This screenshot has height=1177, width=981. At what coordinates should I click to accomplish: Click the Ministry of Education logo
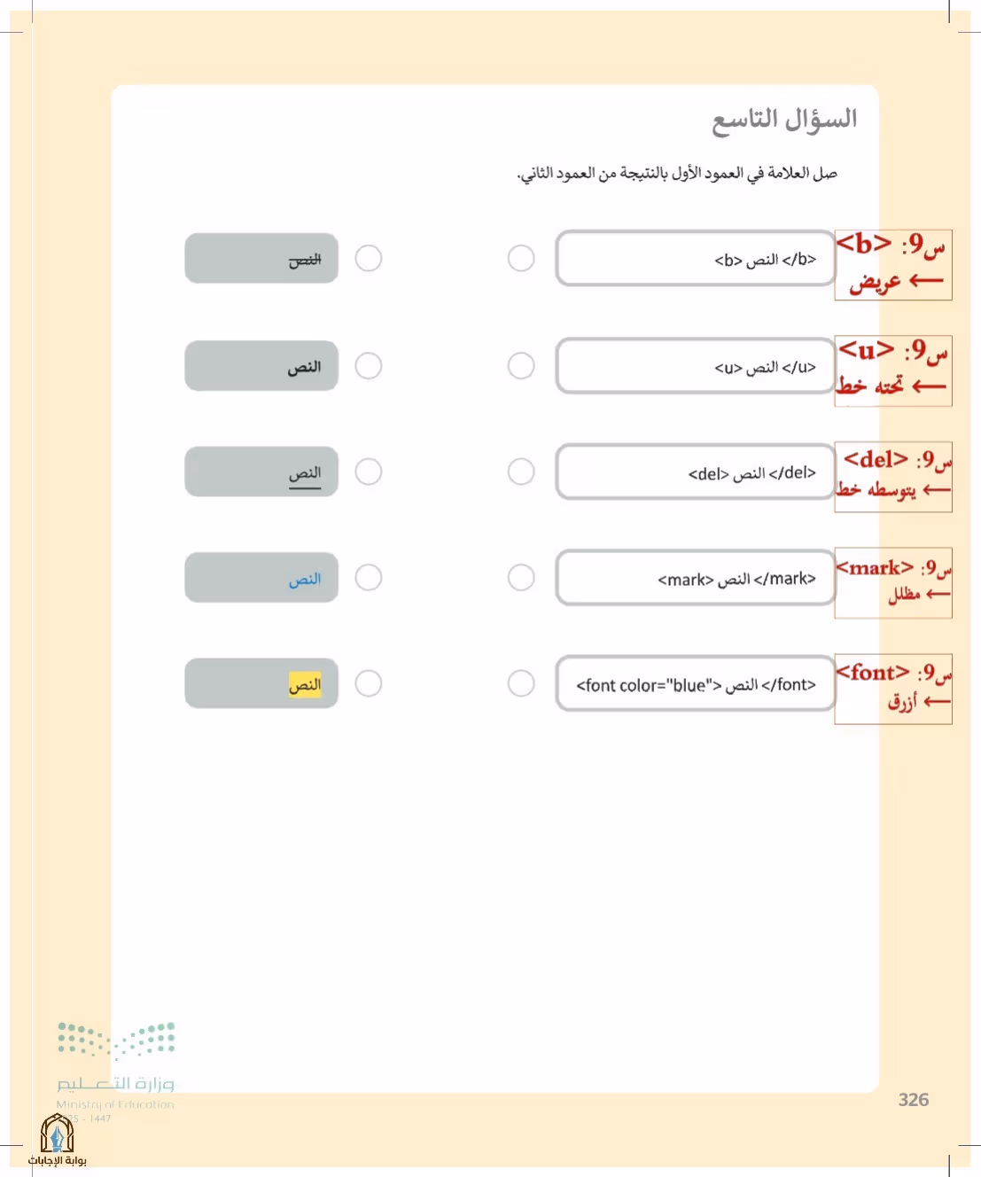tap(116, 1066)
